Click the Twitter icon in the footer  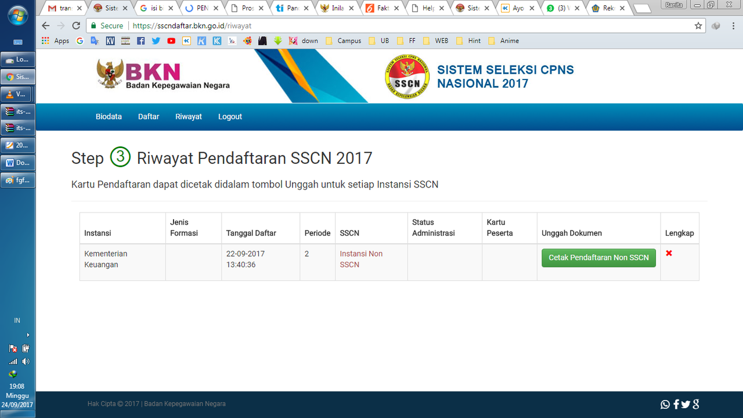click(x=686, y=405)
